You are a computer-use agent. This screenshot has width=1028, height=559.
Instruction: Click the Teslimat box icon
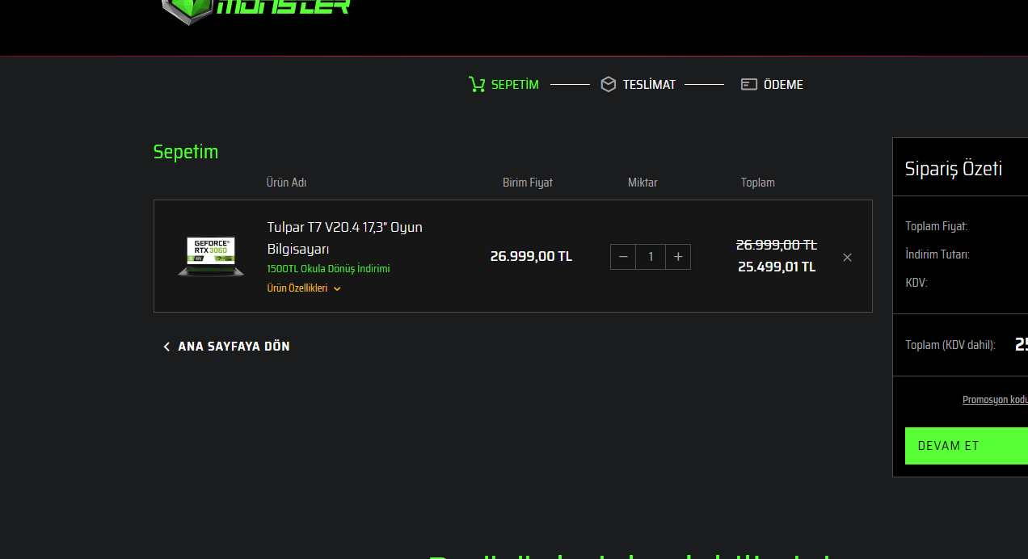point(609,84)
